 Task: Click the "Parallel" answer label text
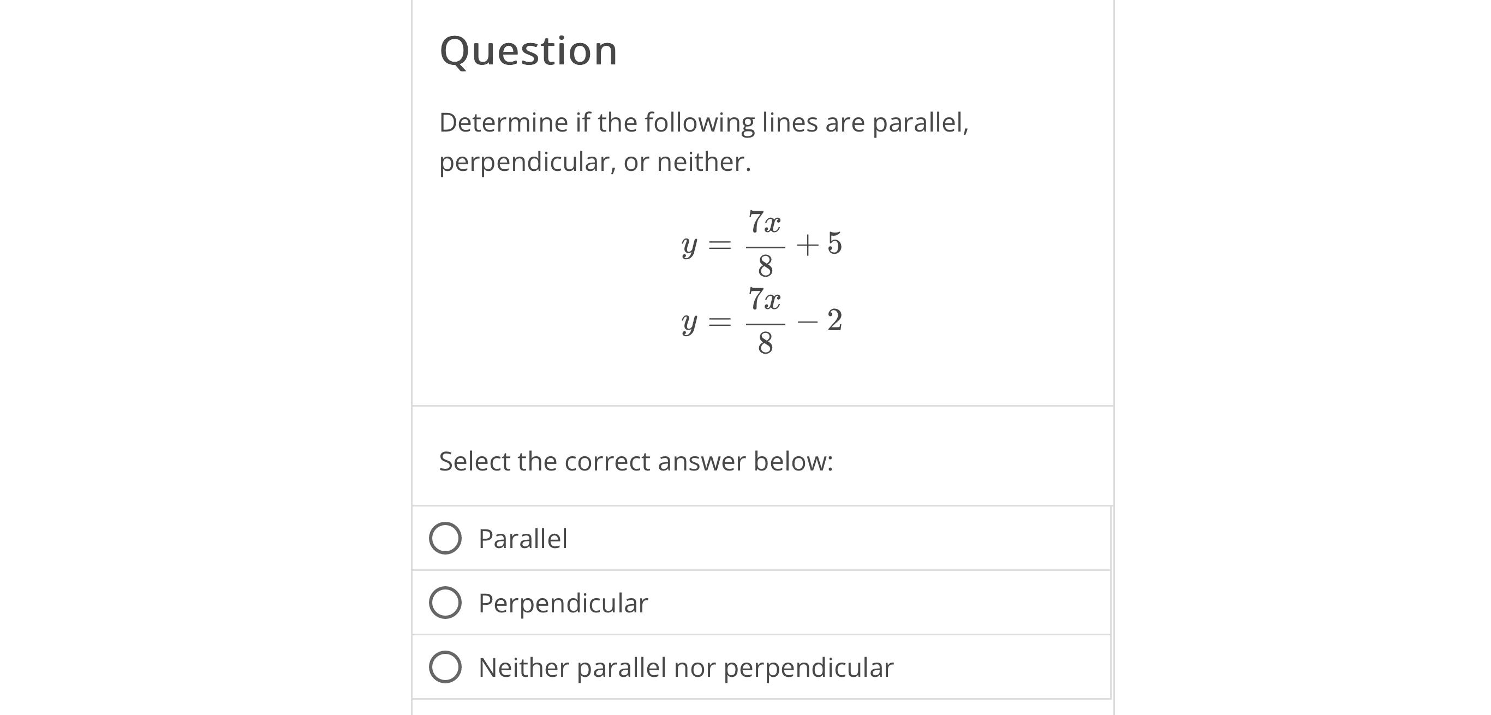tap(523, 539)
